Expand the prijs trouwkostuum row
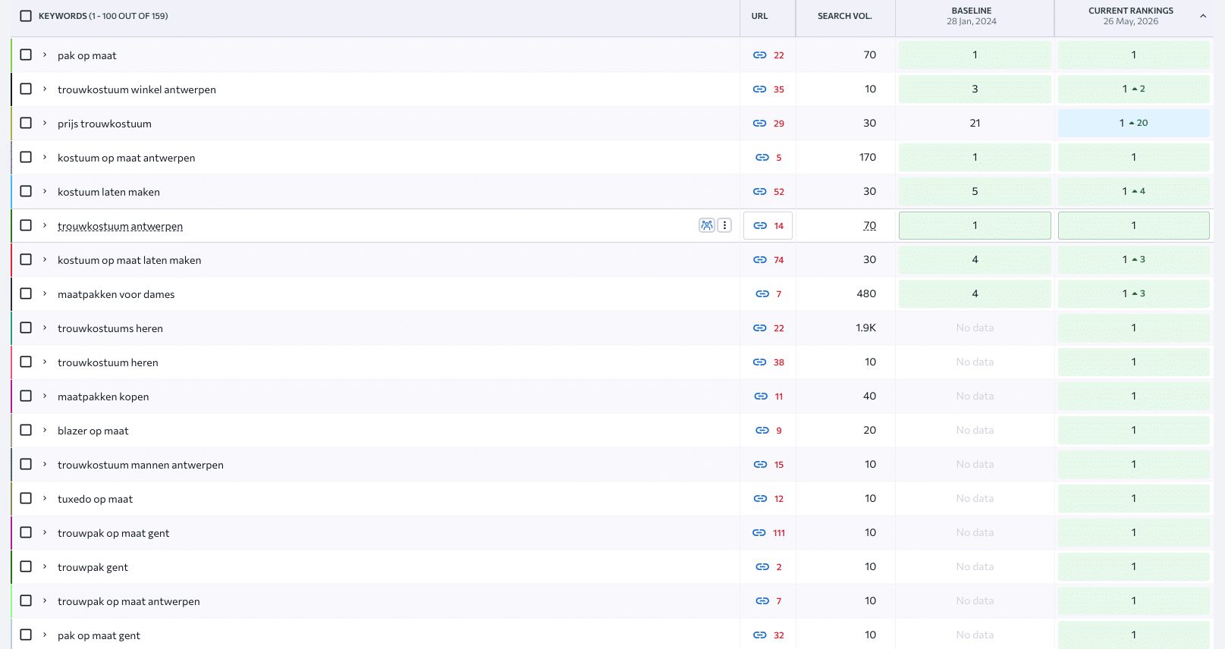Image resolution: width=1225 pixels, height=649 pixels. click(x=45, y=123)
